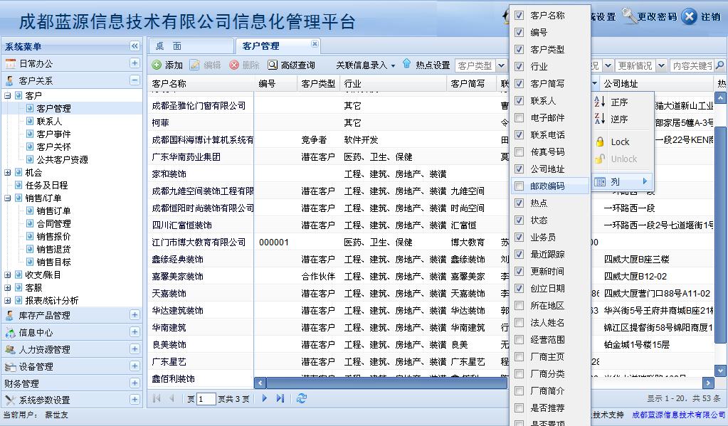Viewport: 728px width, 426px height.
Task: Click the 客户名称 column header
Action: pyautogui.click(x=202, y=83)
